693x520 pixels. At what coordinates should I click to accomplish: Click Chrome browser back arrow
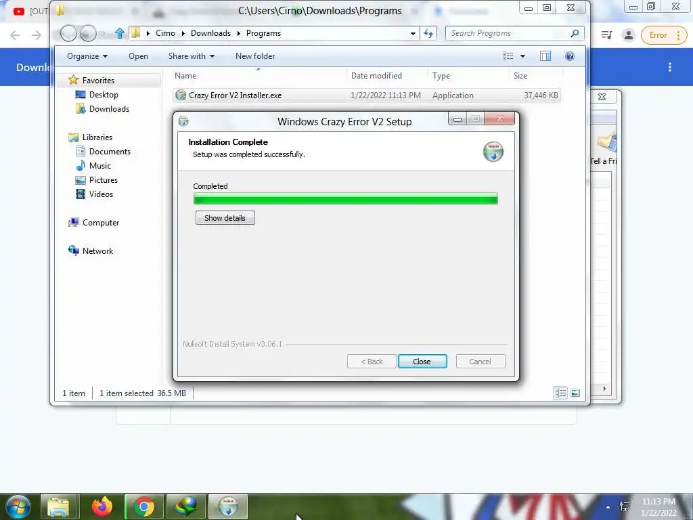(15, 35)
